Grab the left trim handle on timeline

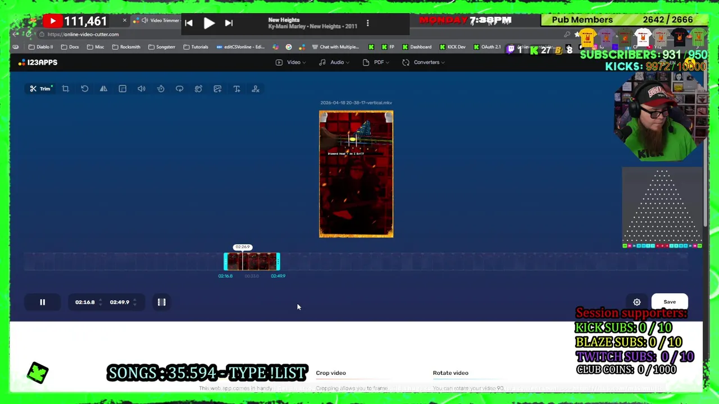pos(226,261)
